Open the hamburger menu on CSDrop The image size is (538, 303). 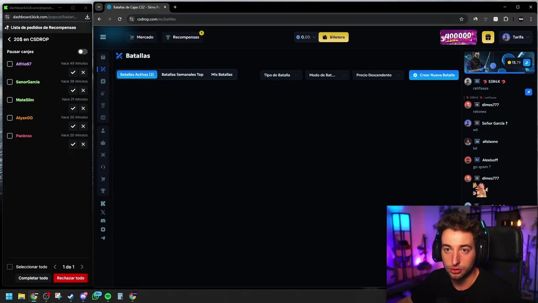point(103,37)
